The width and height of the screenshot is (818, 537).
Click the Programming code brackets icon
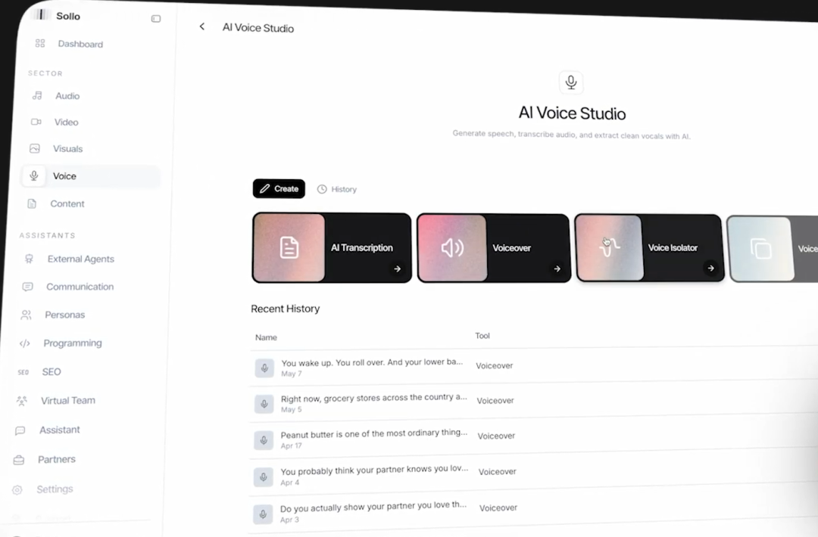click(x=24, y=343)
